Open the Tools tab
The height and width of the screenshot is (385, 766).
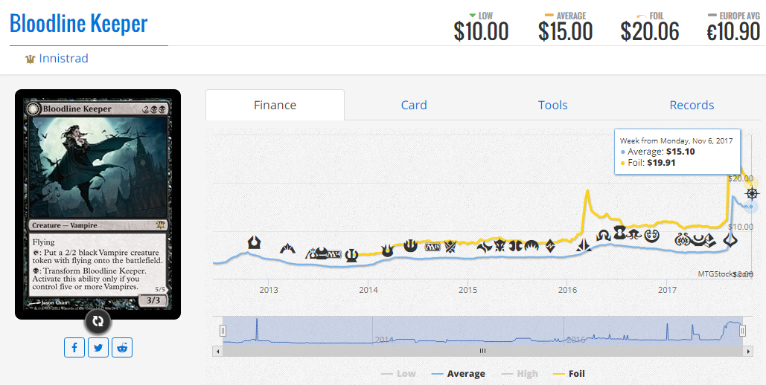[552, 105]
